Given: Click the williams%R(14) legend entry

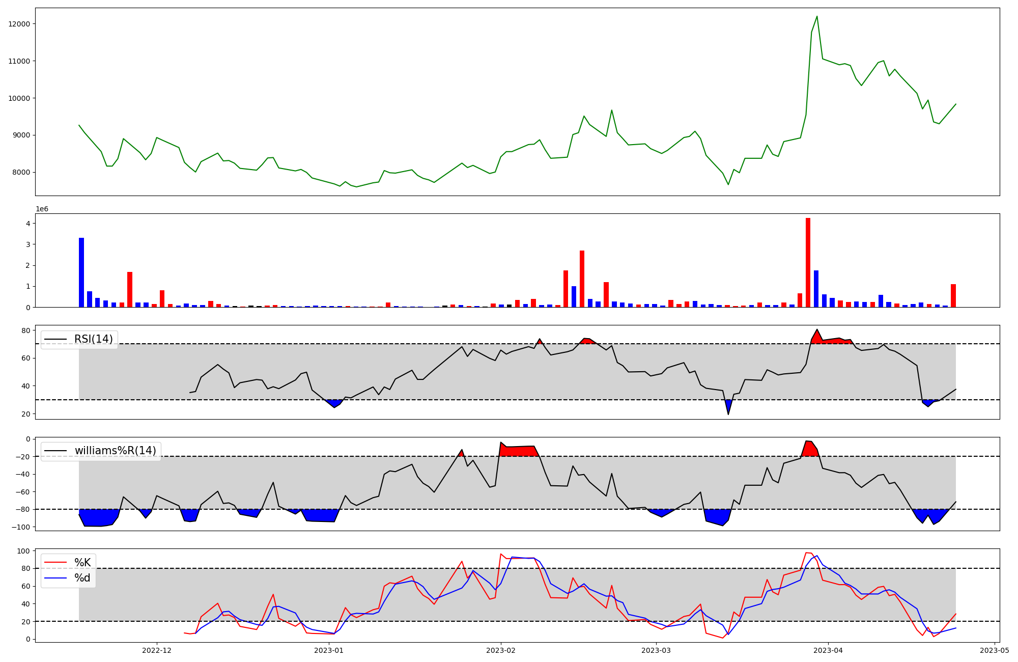Looking at the screenshot, I should (115, 451).
